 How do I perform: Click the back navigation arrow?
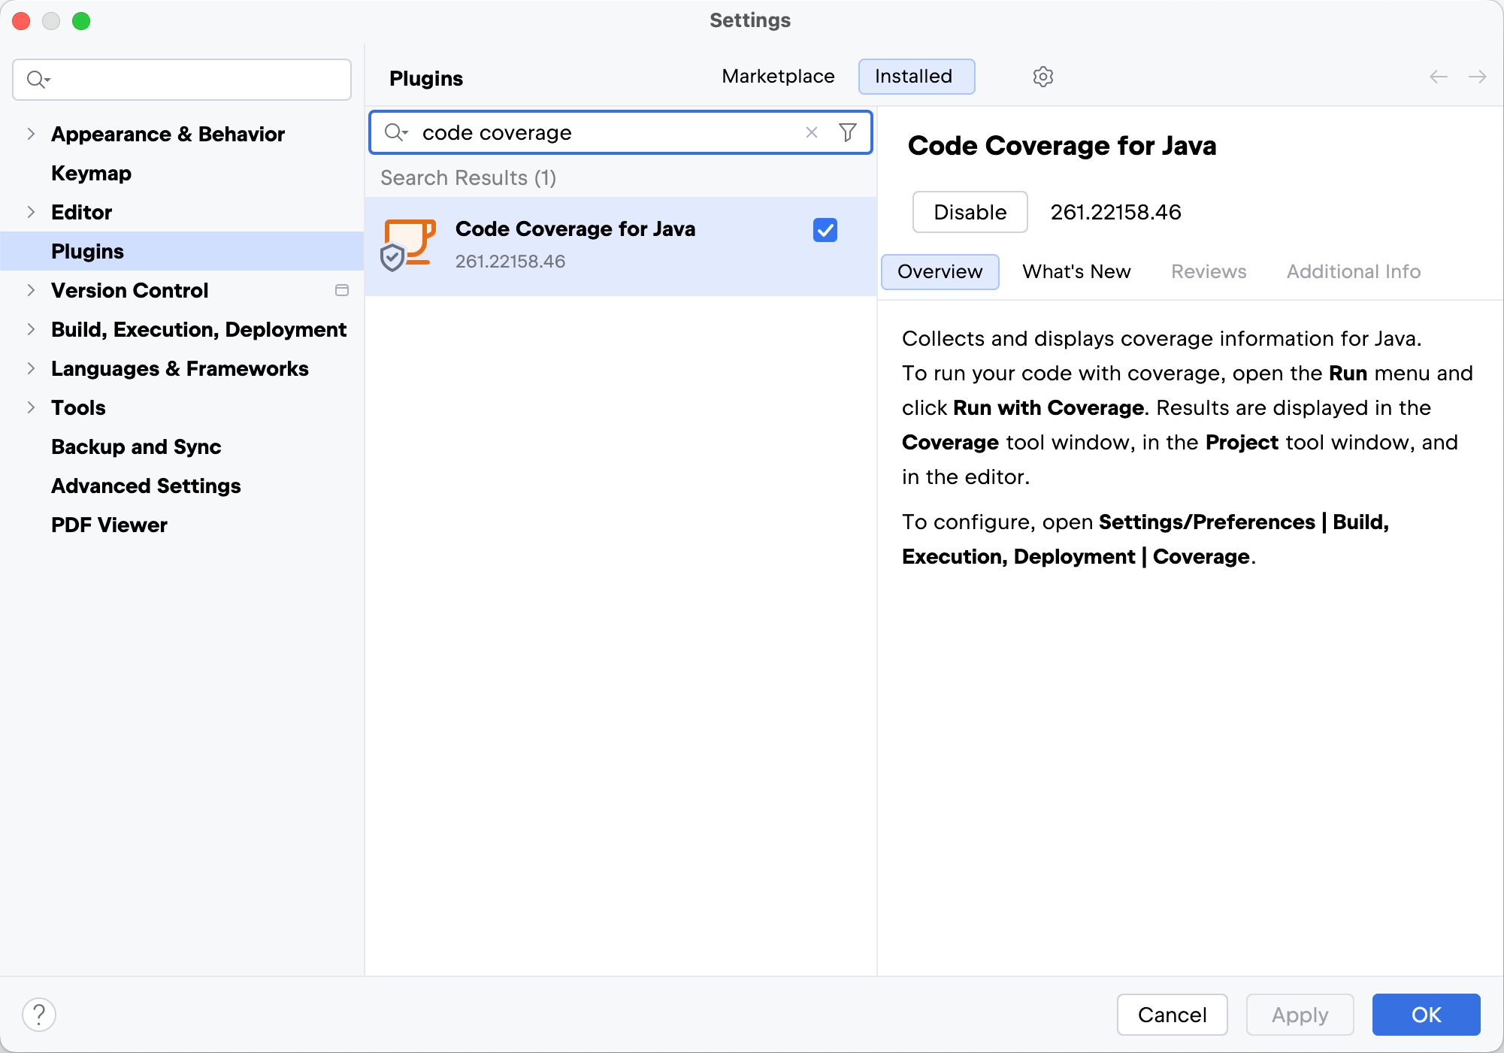1438,77
